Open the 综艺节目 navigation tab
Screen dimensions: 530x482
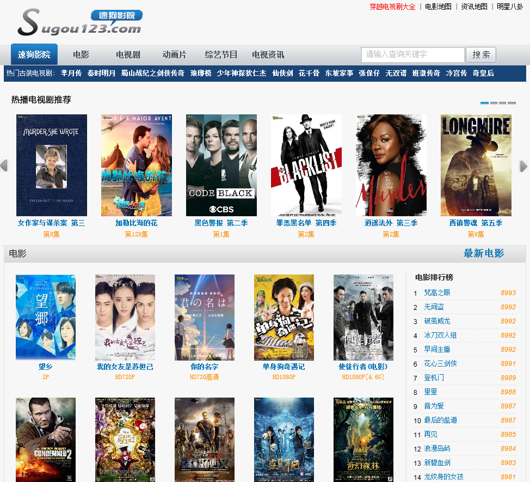[221, 54]
